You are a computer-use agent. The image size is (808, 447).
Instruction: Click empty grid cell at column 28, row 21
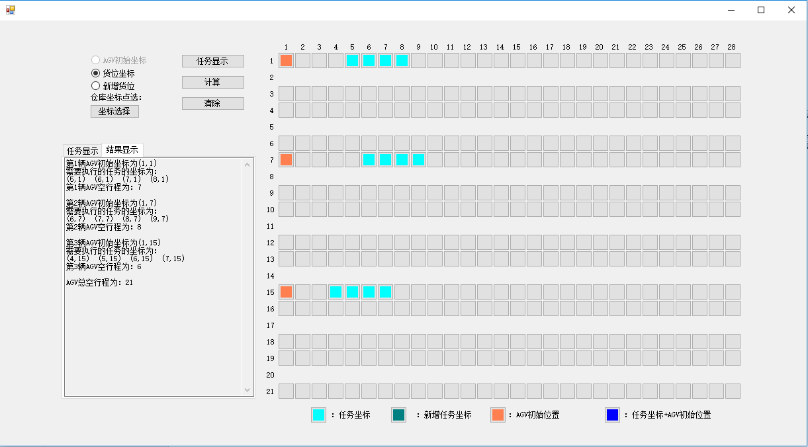[733, 391]
